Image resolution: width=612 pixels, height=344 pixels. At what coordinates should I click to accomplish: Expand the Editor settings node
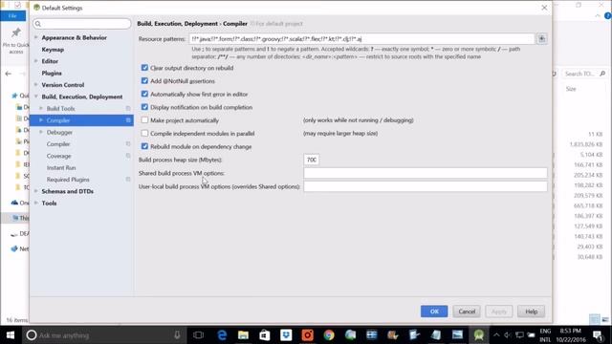point(36,61)
